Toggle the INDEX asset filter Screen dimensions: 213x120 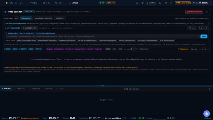pyautogui.click(x=31, y=49)
